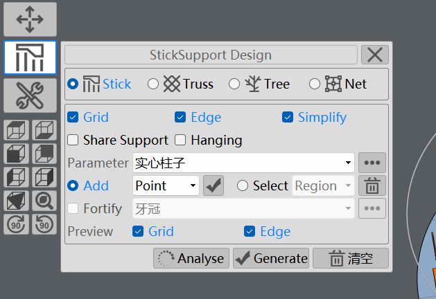Image resolution: width=436 pixels, height=299 pixels.
Task: Select the Truss support type
Action: tap(154, 84)
